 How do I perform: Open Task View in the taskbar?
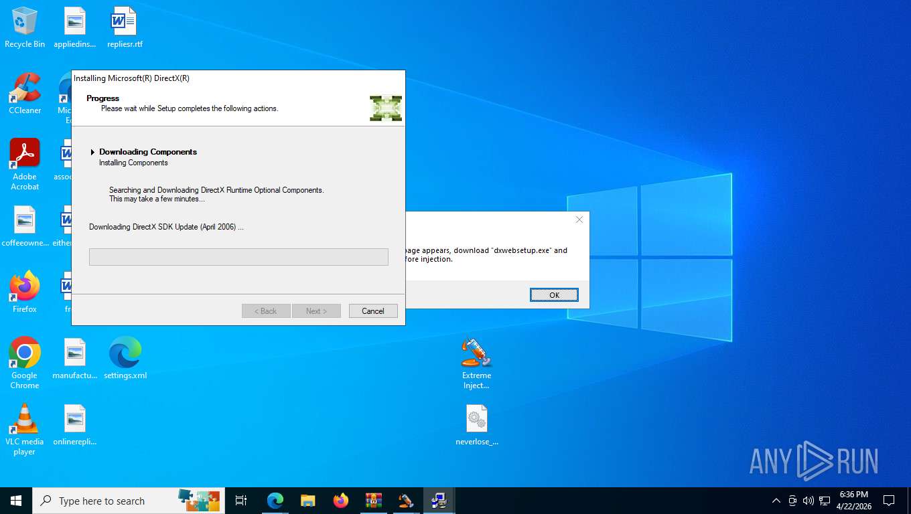[x=241, y=501]
